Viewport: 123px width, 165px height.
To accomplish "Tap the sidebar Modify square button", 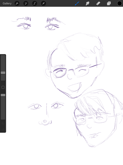I will 3,87.
